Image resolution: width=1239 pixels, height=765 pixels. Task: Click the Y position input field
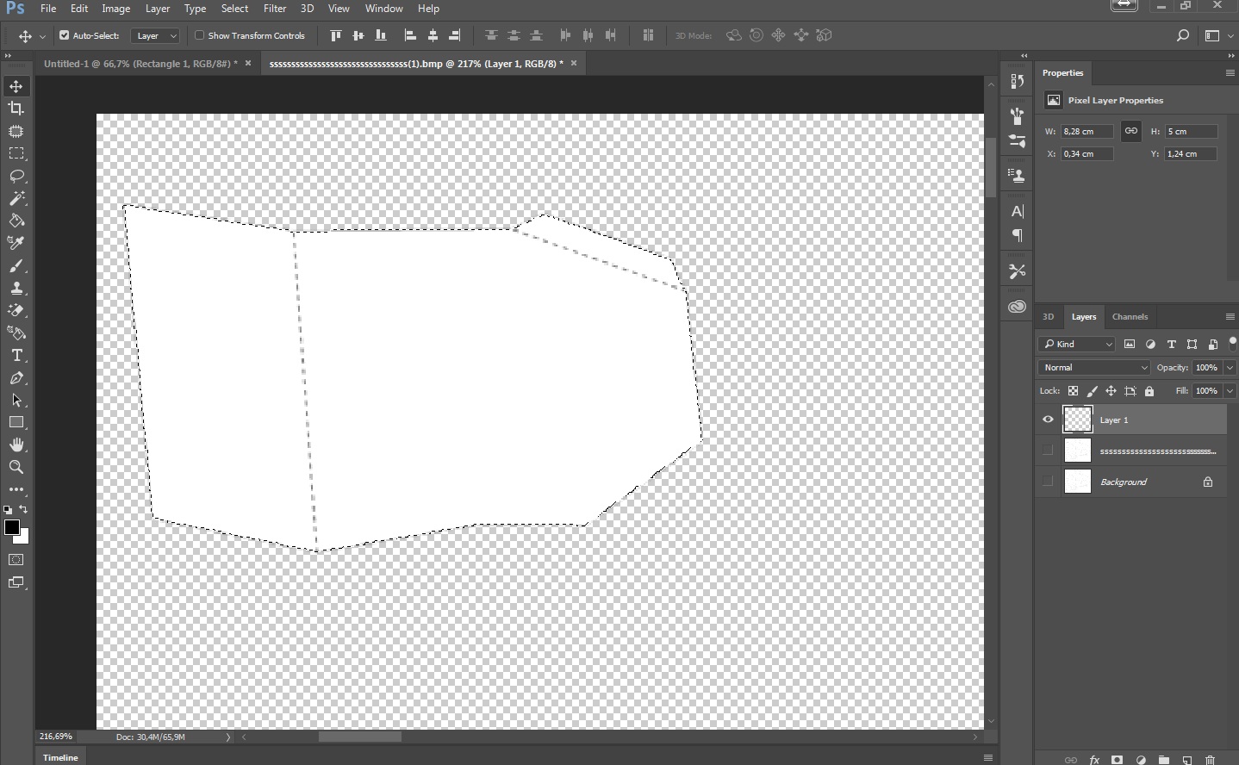point(1191,153)
